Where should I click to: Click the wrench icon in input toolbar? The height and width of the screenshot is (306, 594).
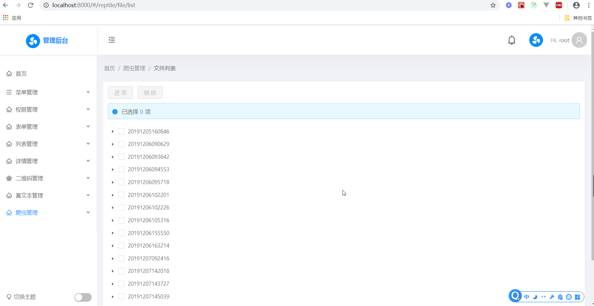point(552,297)
